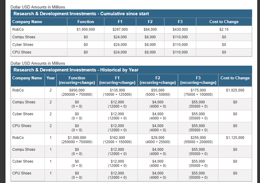The height and width of the screenshot is (183, 260).
Task: Click '(200000 + 750000)' breakdown under $950,000
Action: [x=77, y=95]
